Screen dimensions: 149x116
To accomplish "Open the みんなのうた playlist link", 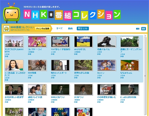I will click(x=80, y=49).
